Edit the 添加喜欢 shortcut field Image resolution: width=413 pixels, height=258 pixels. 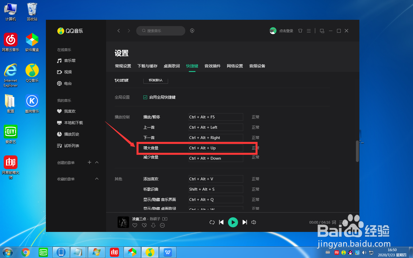click(216, 179)
